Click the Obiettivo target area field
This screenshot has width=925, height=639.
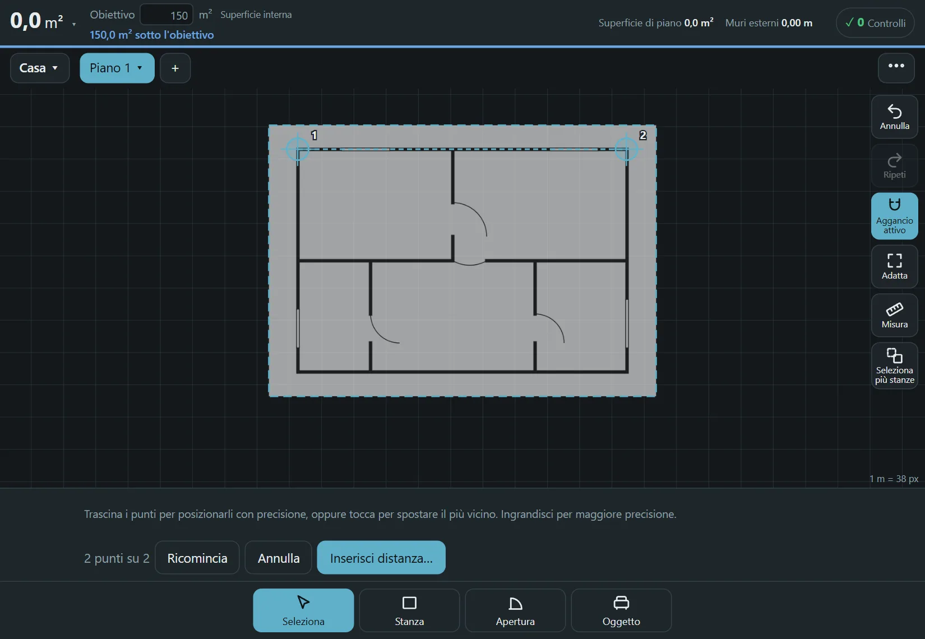coord(166,15)
